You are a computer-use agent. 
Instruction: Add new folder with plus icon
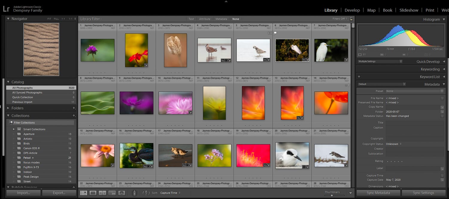74,108
